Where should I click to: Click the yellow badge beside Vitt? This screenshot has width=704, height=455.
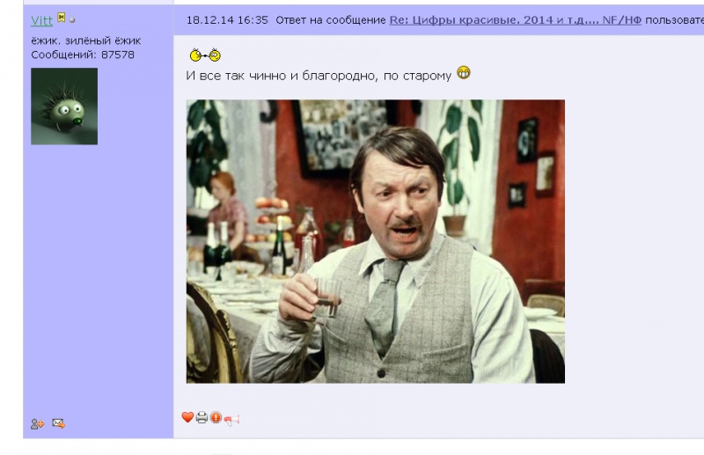click(x=62, y=18)
